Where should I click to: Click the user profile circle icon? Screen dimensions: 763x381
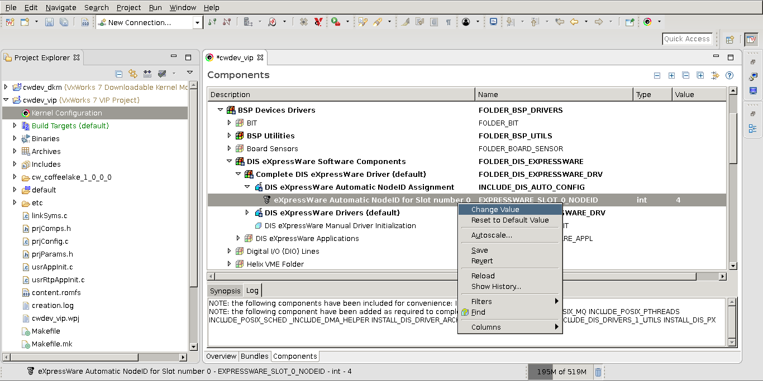466,22
